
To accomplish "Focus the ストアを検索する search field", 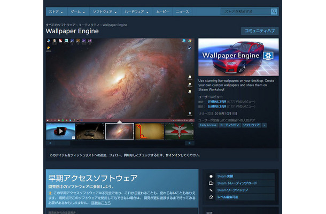I will (246, 11).
